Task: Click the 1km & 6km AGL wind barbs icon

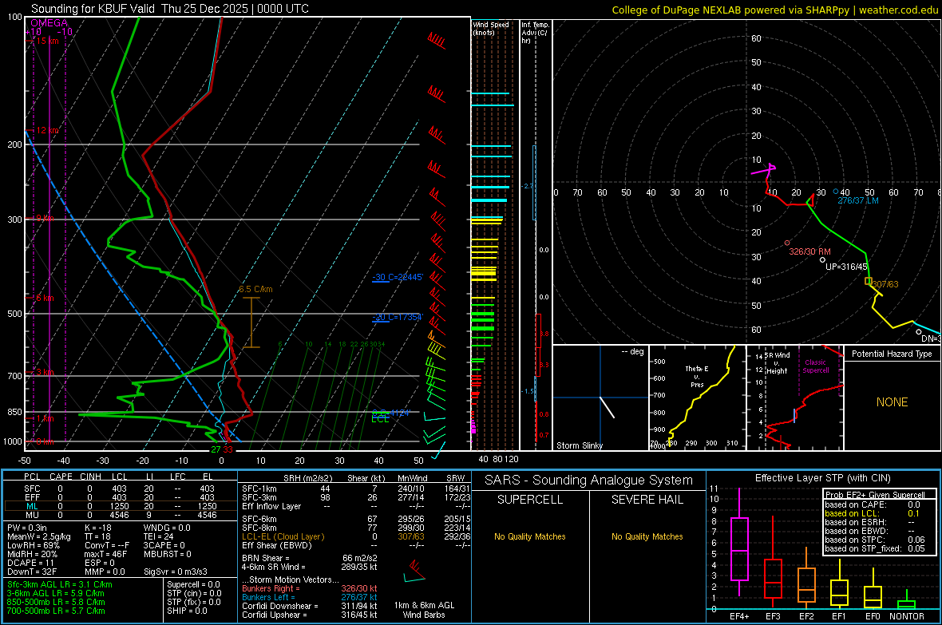Action: [414, 572]
